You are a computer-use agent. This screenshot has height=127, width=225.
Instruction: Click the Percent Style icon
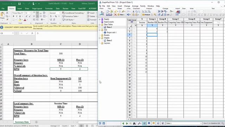pyautogui.click(x=56, y=17)
